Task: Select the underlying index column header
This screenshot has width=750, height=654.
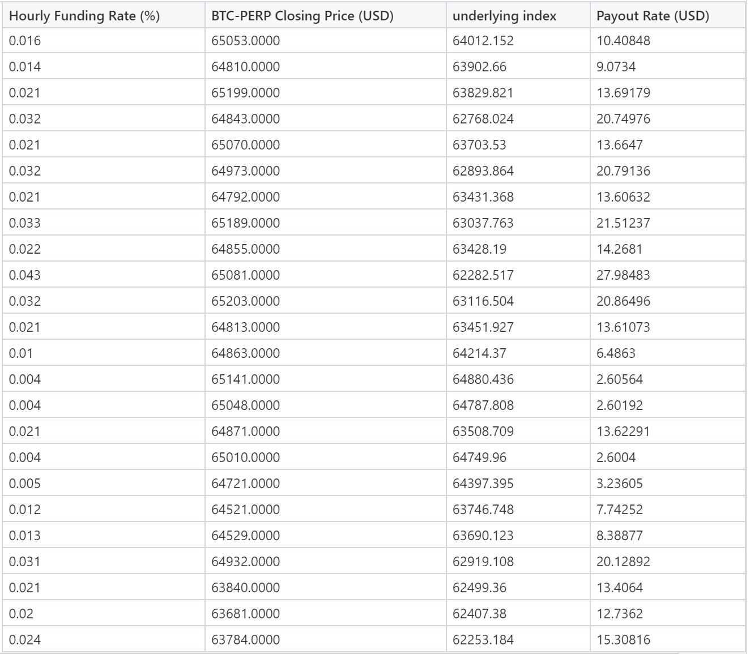Action: click(x=504, y=16)
